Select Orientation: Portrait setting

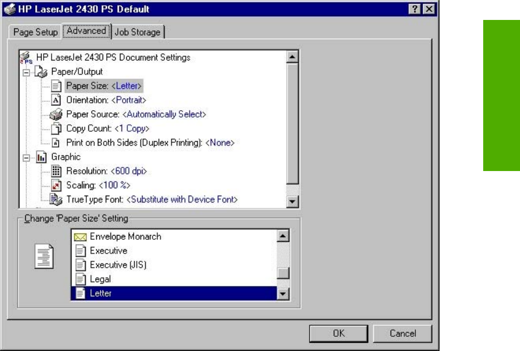[106, 100]
